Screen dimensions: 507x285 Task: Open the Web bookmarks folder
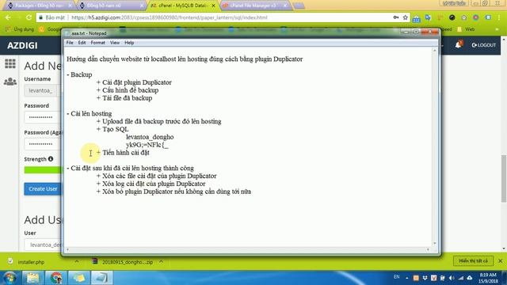(466, 29)
